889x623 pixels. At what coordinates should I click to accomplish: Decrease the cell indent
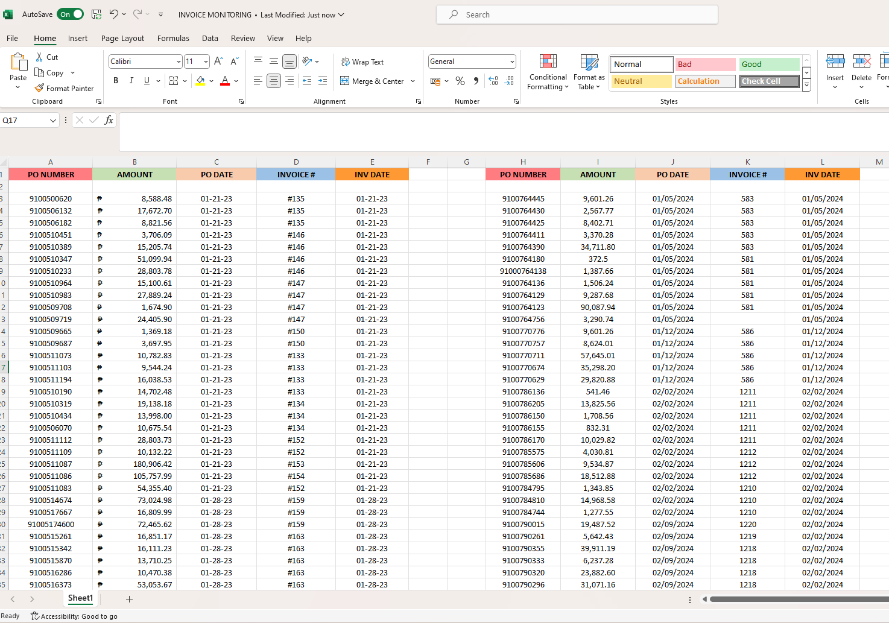point(307,81)
